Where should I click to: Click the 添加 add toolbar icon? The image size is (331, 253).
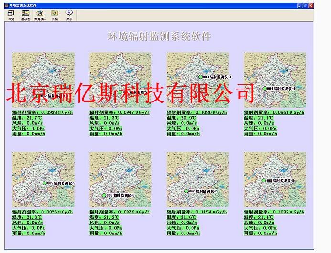[x=55, y=14]
